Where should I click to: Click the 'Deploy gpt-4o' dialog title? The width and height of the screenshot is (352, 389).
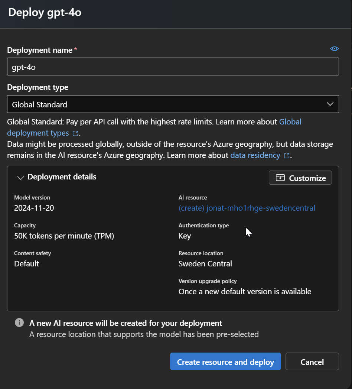tap(45, 12)
